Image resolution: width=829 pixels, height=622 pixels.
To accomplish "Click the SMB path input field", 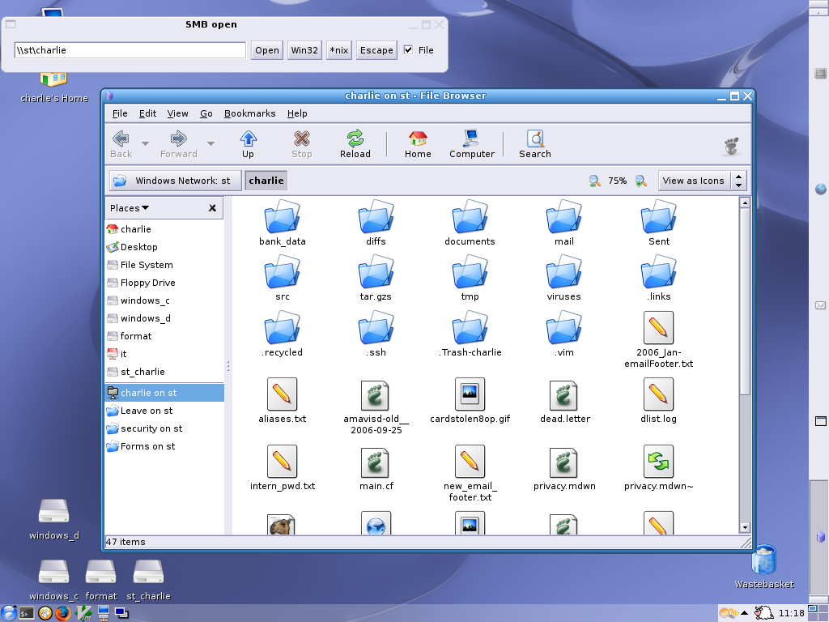I will coord(130,50).
